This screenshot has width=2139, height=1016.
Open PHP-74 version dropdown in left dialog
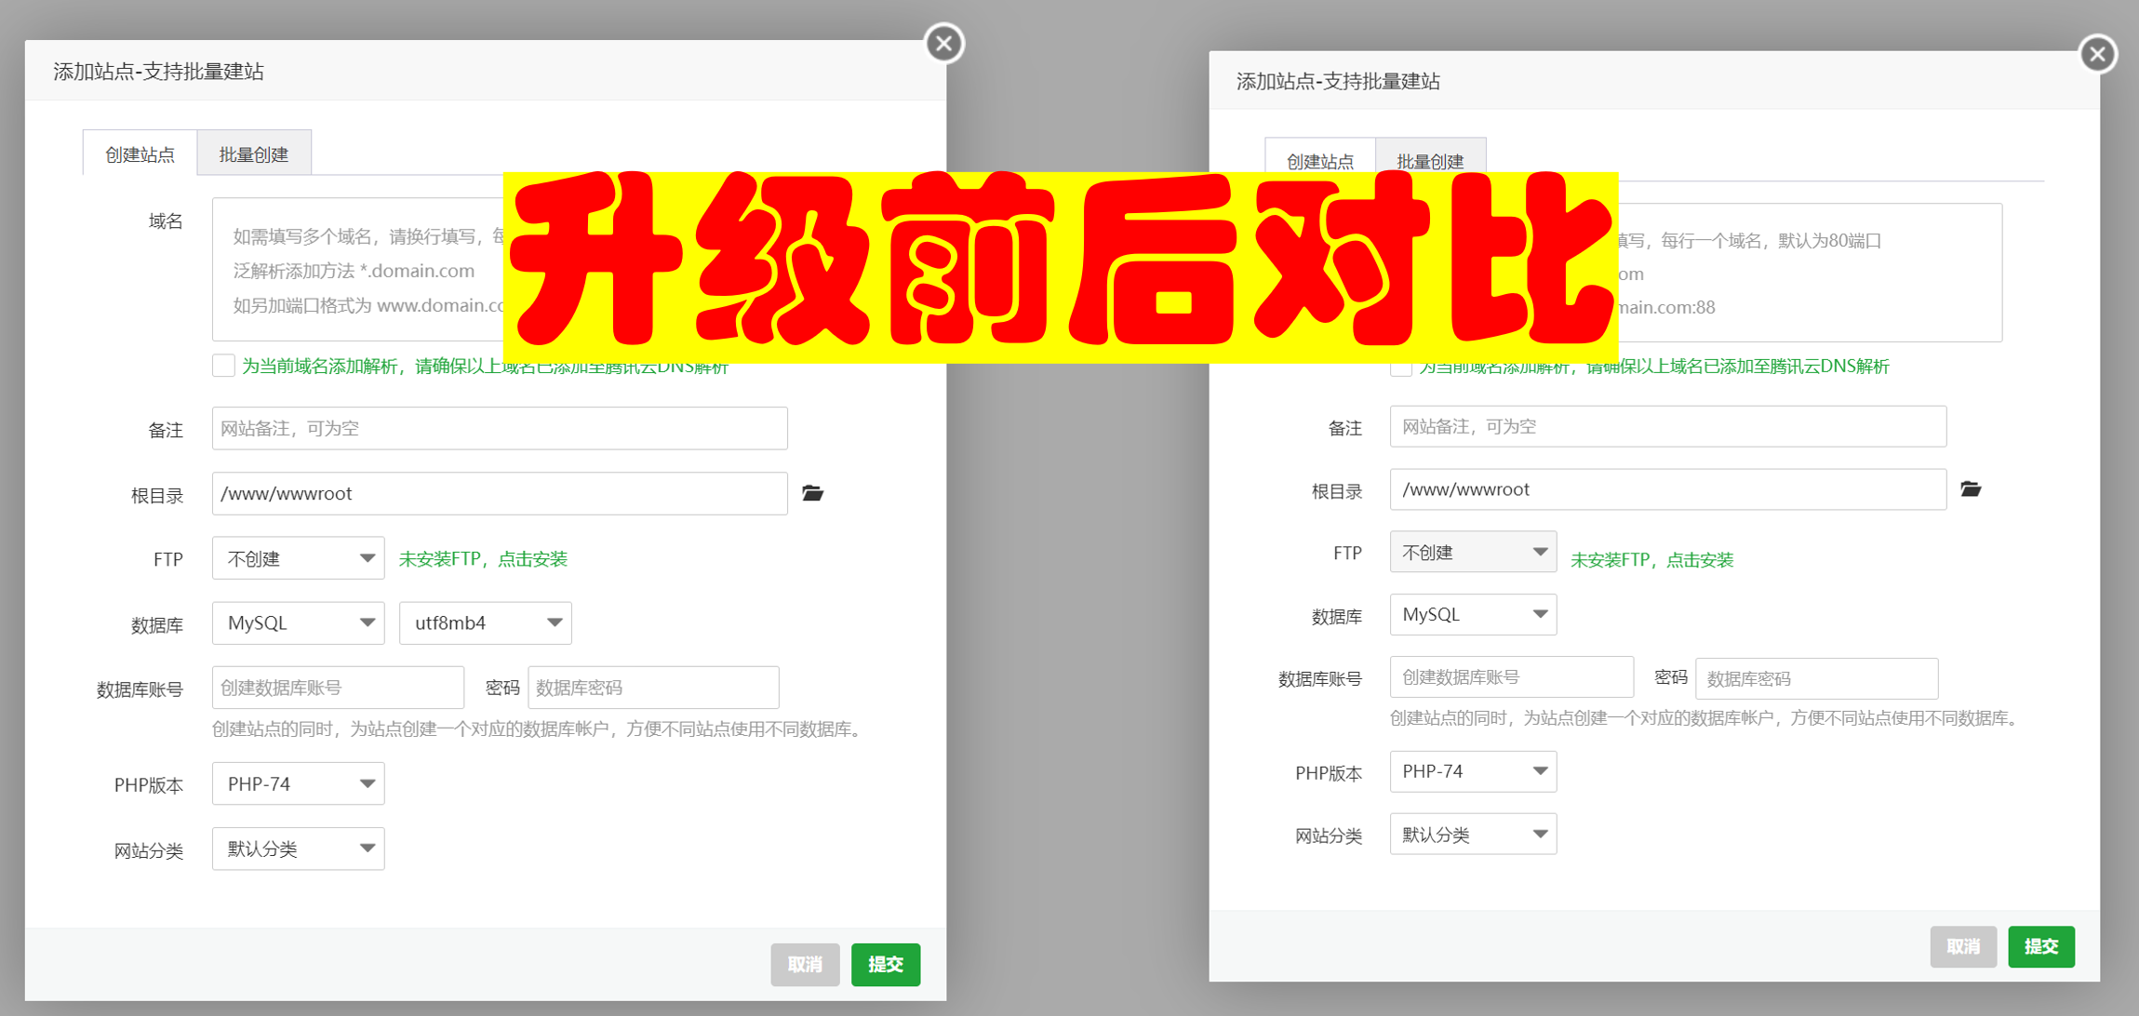298,784
